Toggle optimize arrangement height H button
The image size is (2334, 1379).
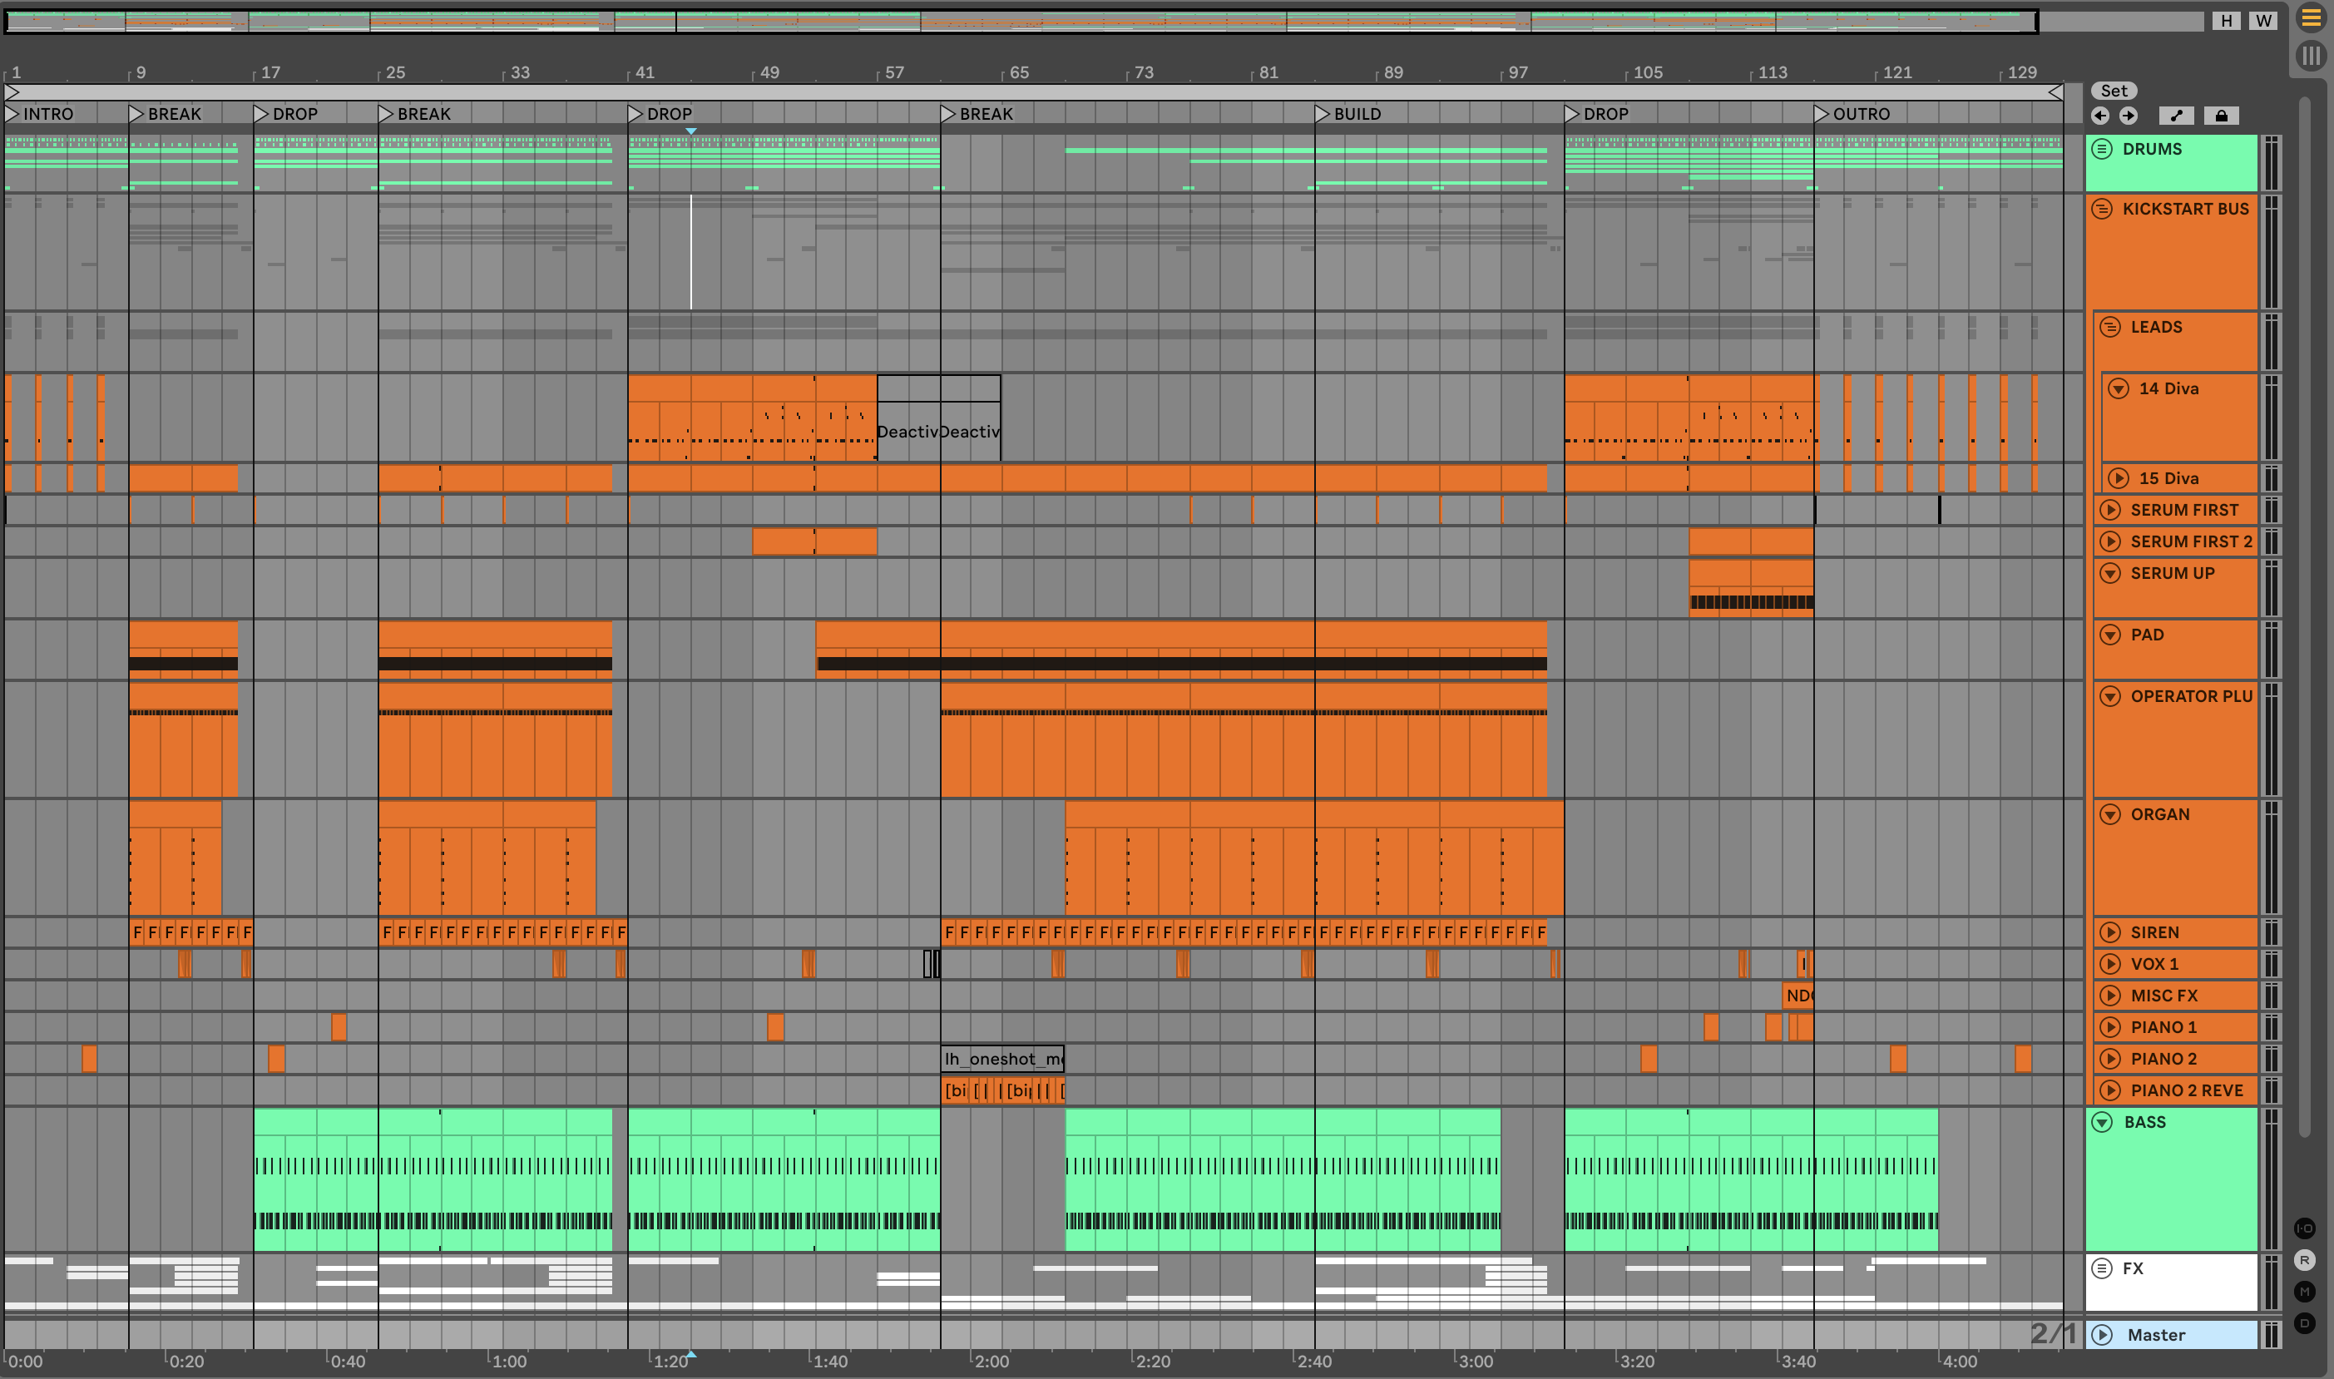point(2226,21)
